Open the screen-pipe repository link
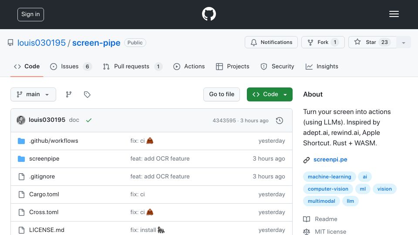The height and width of the screenshot is (235, 418). 96,43
